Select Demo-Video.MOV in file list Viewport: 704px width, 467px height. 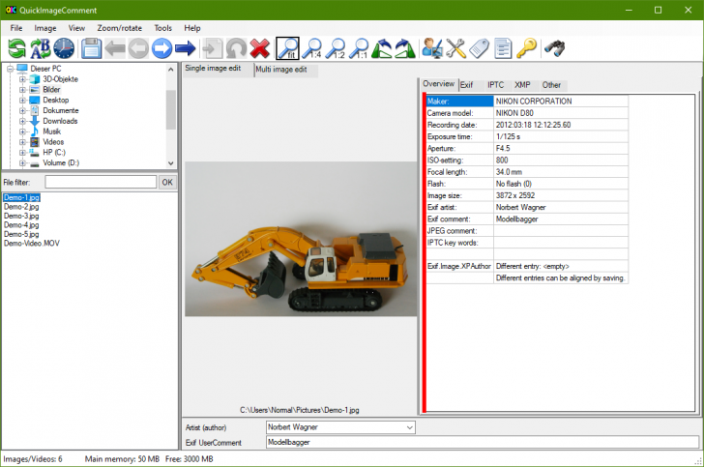[32, 244]
